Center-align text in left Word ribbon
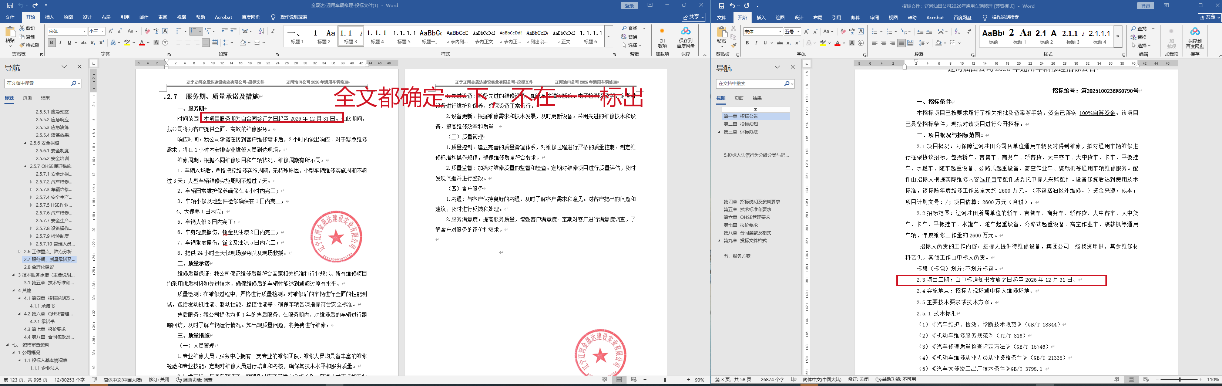The width and height of the screenshot is (1222, 386). coord(188,43)
